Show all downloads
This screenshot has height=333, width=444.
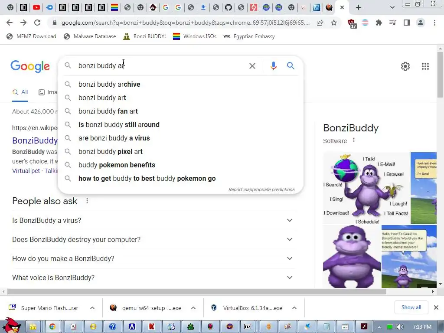[411, 307]
